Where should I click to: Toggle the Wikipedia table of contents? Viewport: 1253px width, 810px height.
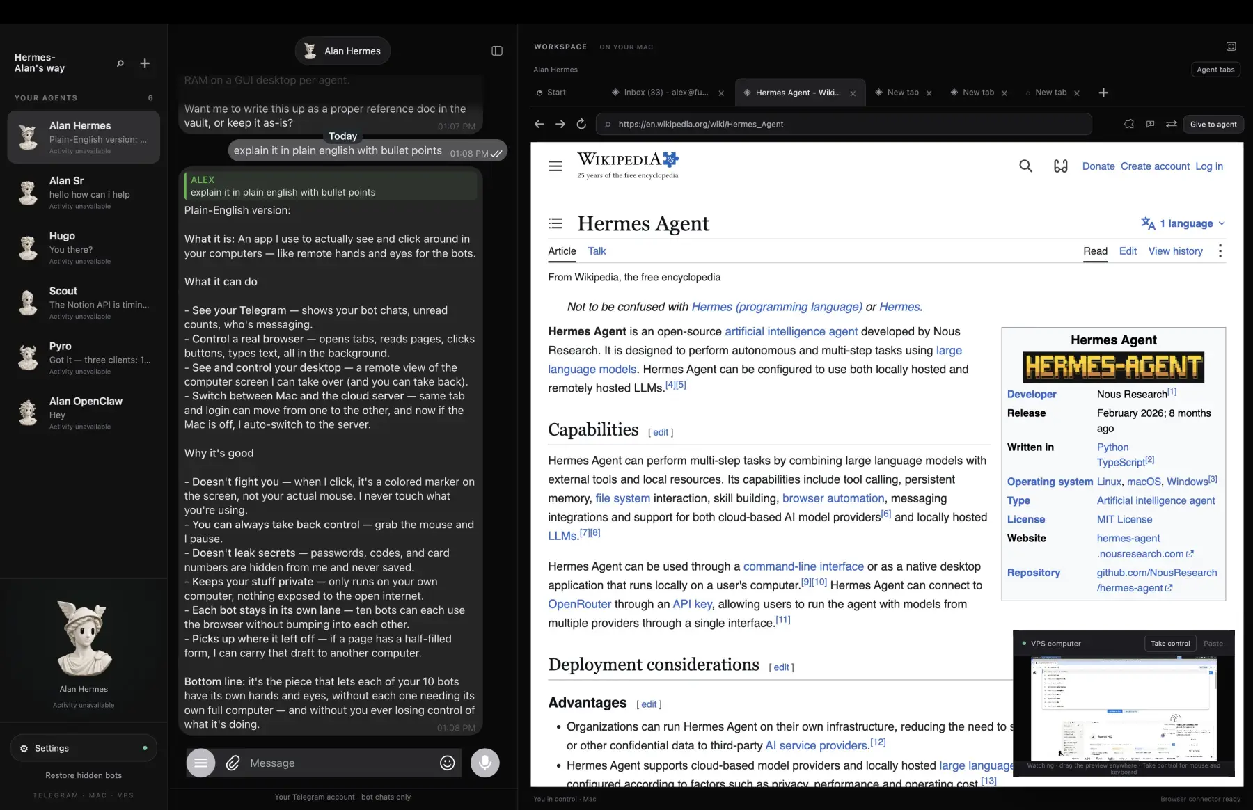[555, 223]
